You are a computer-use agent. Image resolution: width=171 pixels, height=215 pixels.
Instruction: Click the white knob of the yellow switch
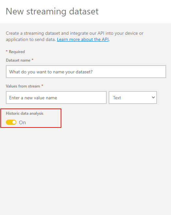tap(14, 122)
